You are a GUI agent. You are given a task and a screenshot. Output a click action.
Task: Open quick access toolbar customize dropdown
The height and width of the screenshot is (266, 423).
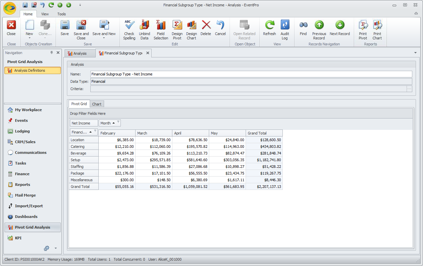[80, 5]
